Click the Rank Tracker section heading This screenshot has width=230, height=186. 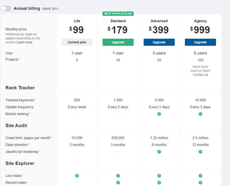click(20, 88)
